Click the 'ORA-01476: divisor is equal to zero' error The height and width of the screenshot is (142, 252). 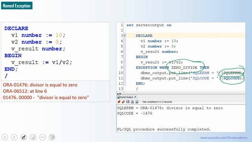click(40, 85)
